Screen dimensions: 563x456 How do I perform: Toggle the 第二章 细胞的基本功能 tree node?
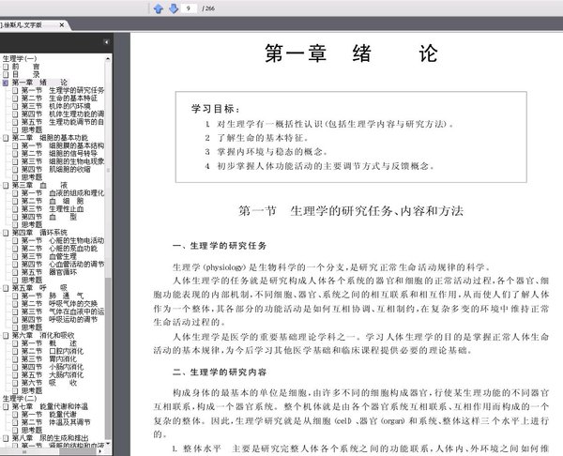pos(6,138)
